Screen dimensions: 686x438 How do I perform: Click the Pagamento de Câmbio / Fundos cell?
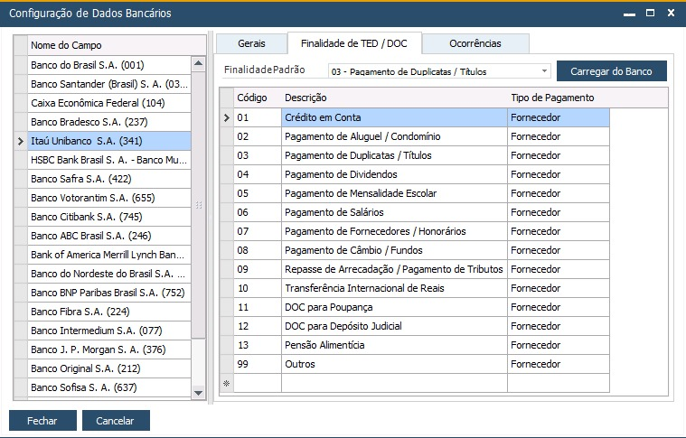pos(394,250)
